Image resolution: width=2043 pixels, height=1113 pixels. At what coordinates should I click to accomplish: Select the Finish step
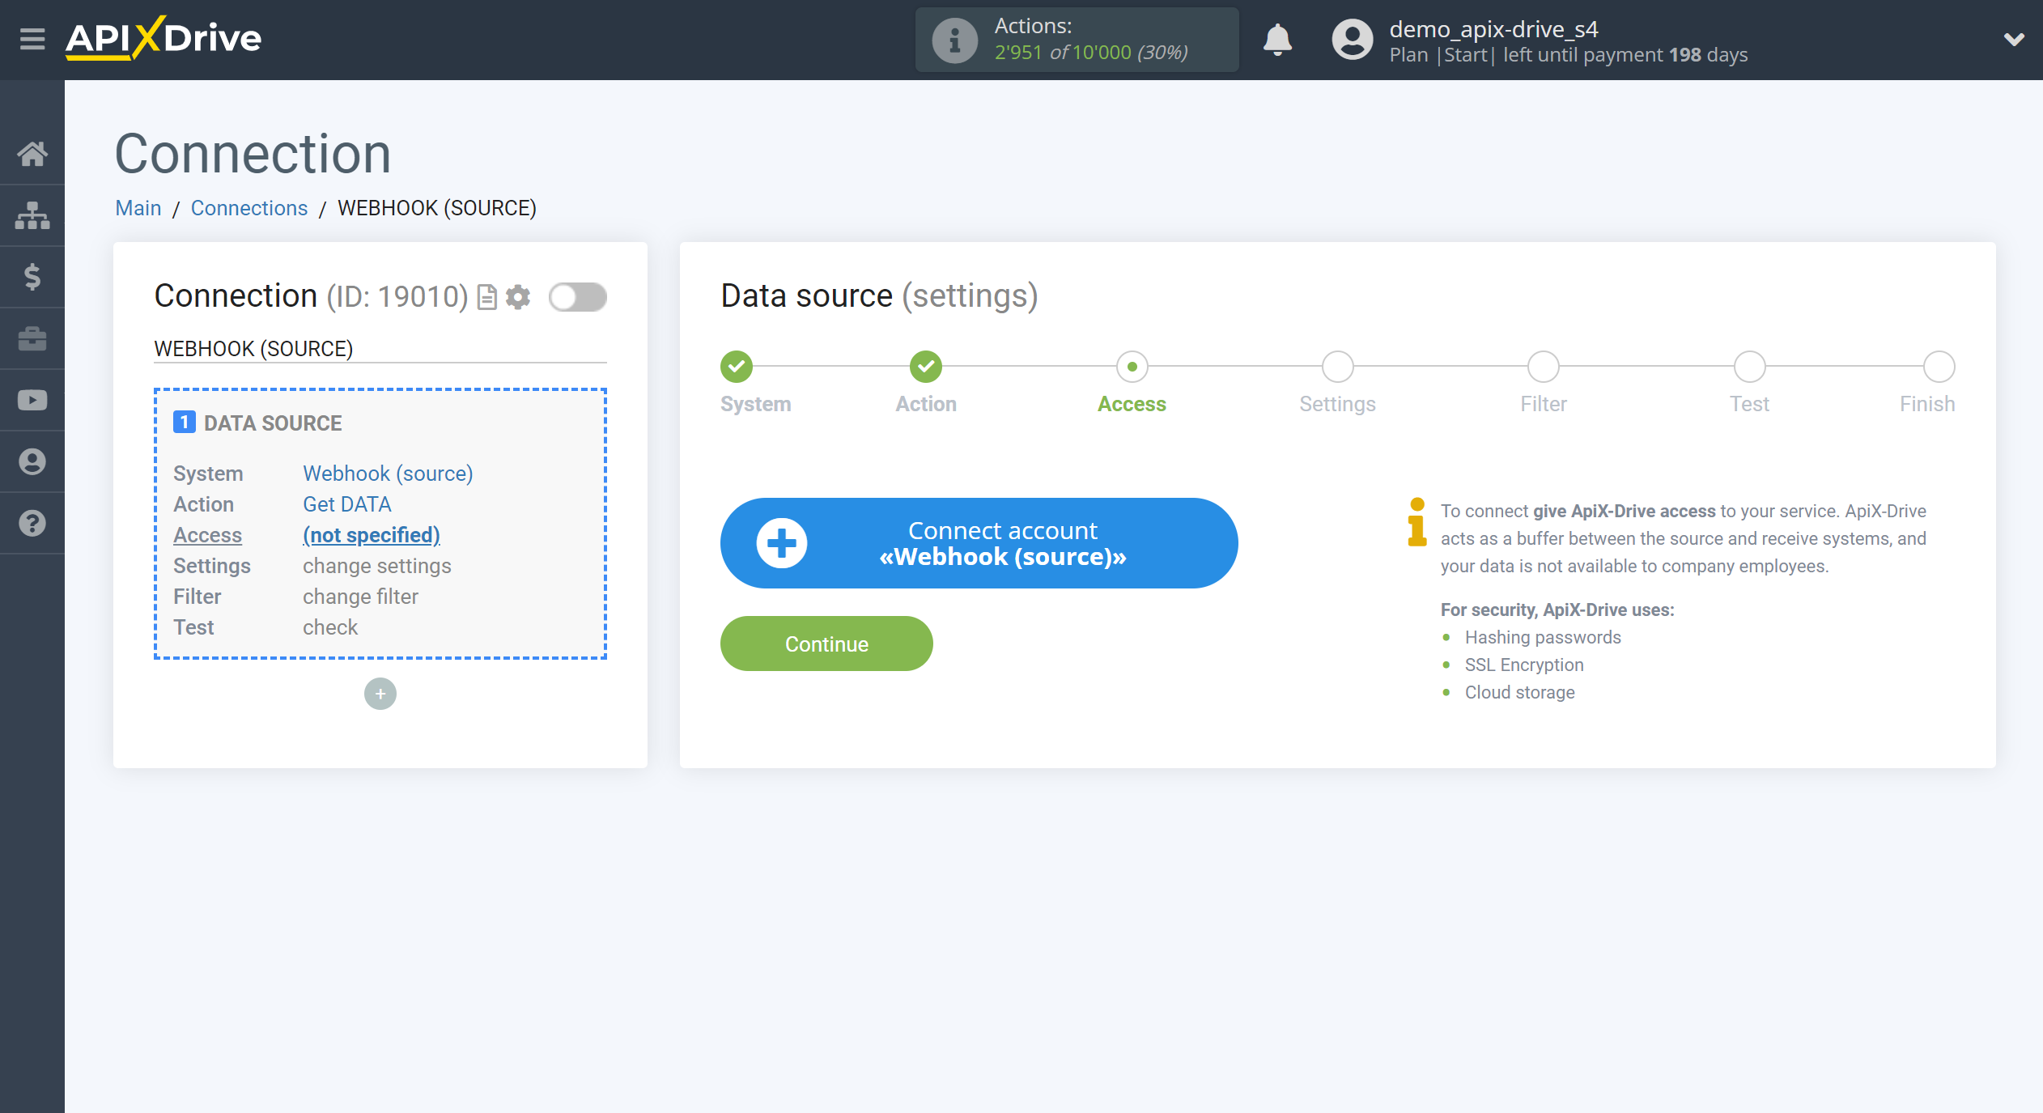coord(1939,367)
